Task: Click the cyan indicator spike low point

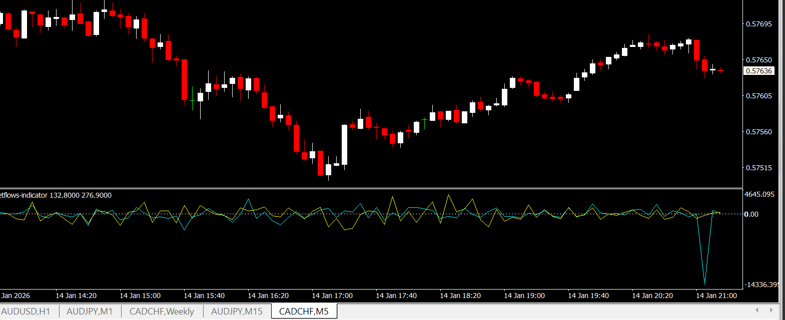Action: tap(704, 283)
